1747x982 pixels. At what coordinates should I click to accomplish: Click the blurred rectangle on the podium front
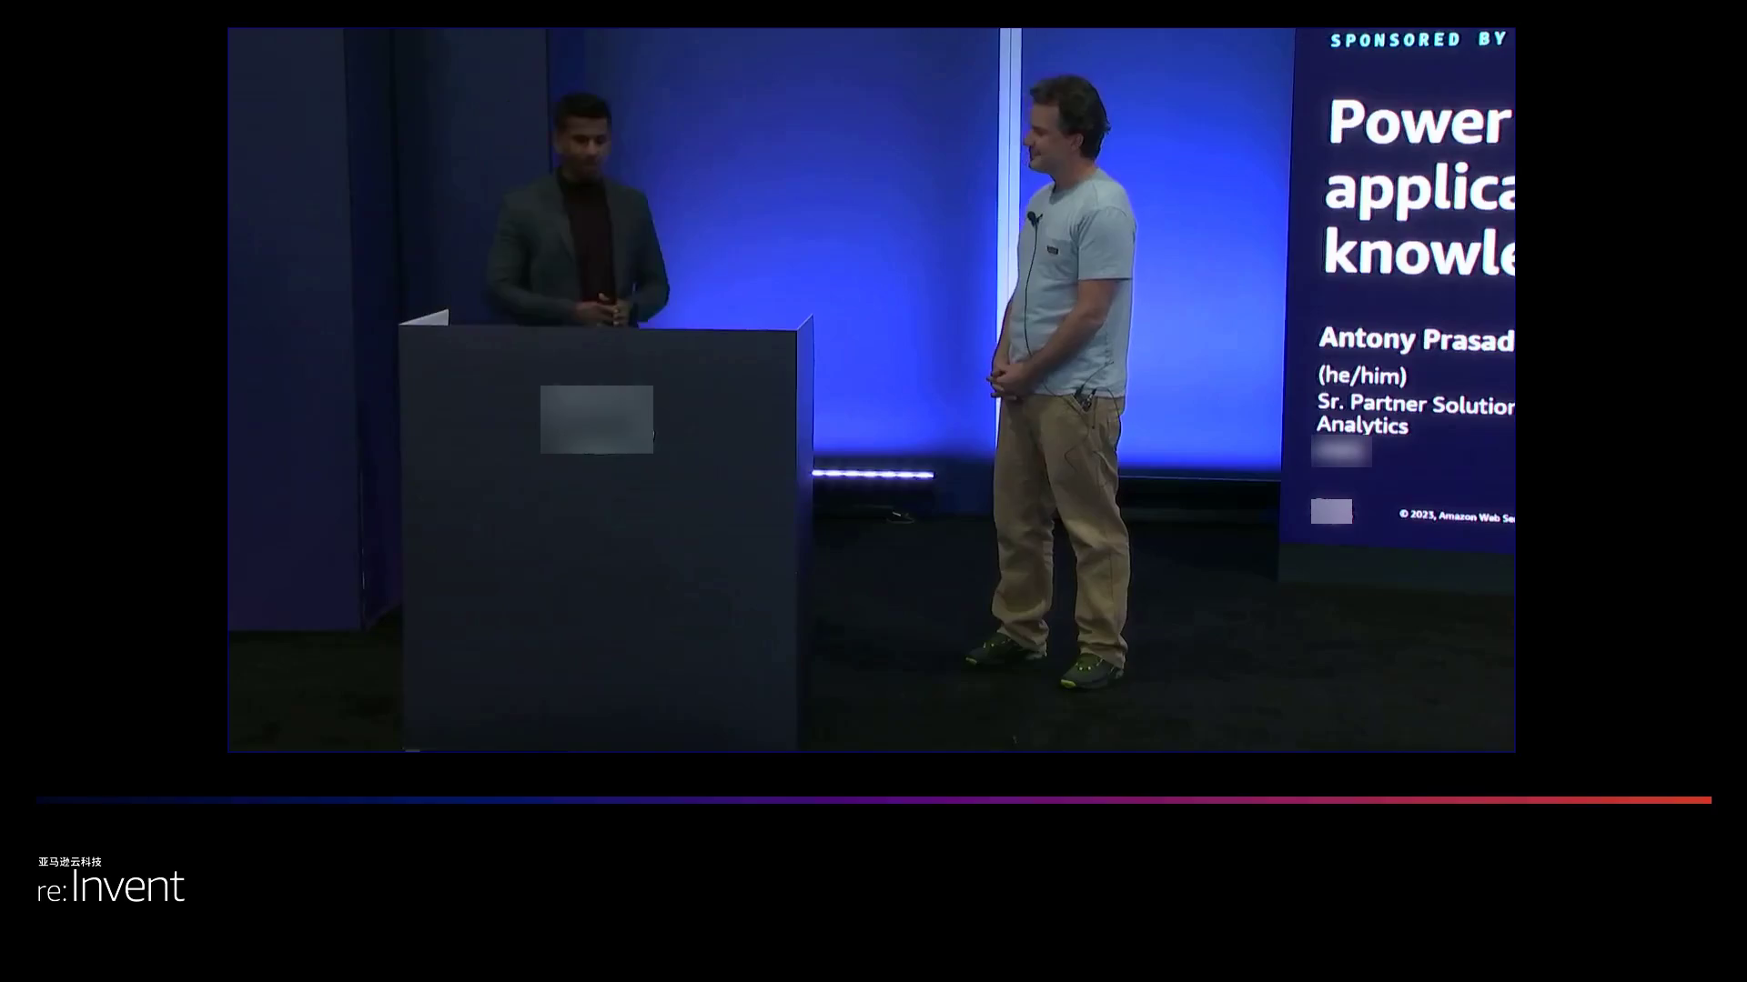[x=596, y=419]
